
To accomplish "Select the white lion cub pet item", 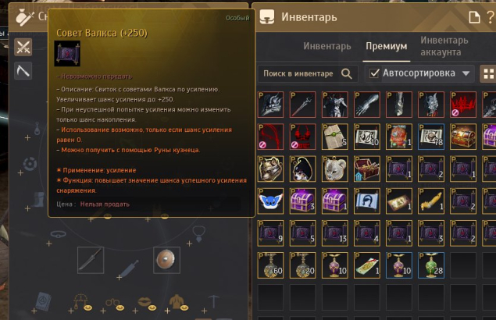I will [x=334, y=169].
